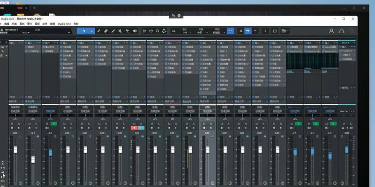375x187 pixels.
Task: Click the HW Out 1 + 2 output button
Action: click(347, 111)
